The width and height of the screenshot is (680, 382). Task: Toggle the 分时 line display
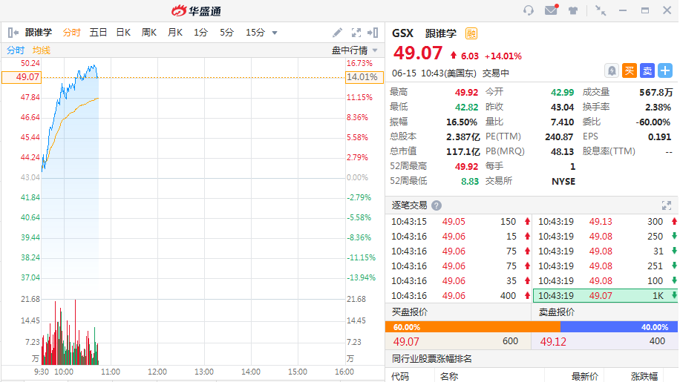tap(16, 50)
